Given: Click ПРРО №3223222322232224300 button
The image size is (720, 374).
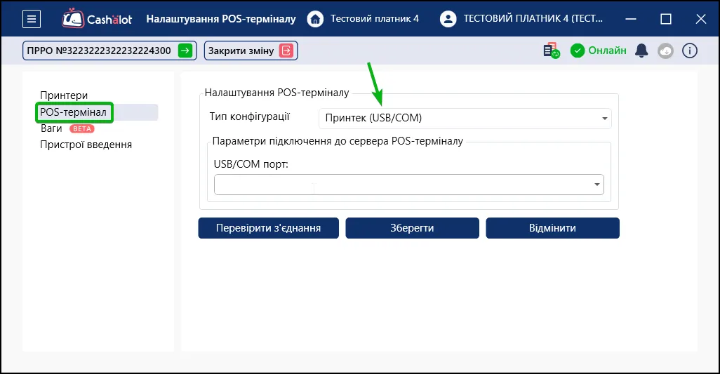Looking at the screenshot, I should (x=109, y=51).
